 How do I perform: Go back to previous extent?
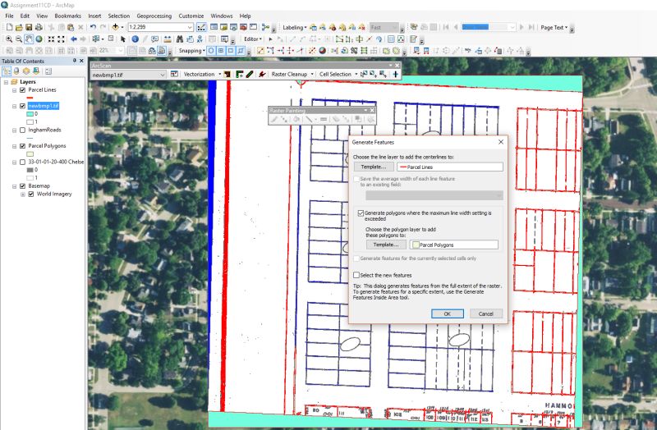tap(73, 39)
